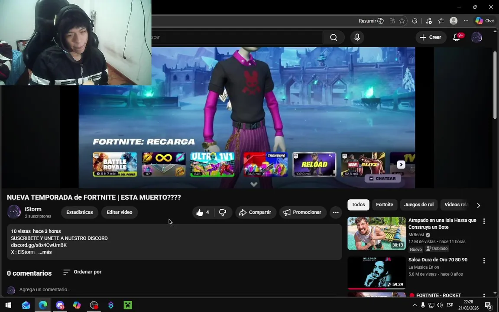Screen dimensions: 499x312
Task: Open options menu for MrBeast video
Action: [x=484, y=221]
